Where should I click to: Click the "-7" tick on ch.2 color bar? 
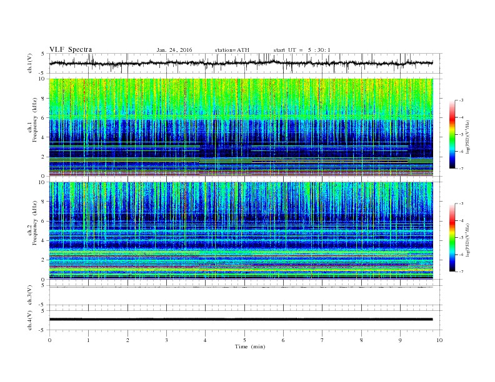pos(461,272)
